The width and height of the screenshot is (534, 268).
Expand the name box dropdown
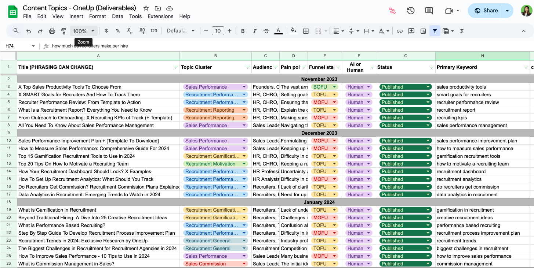33,46
